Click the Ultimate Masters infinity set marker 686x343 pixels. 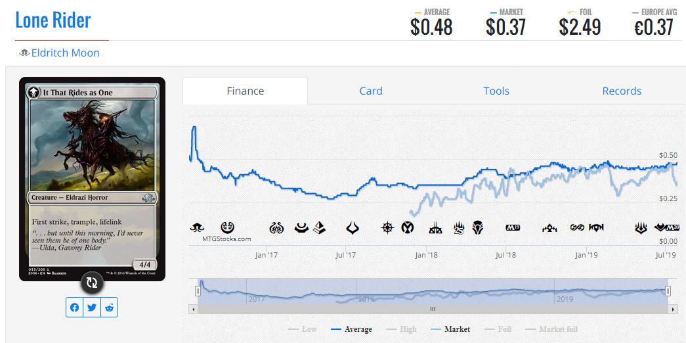pyautogui.click(x=578, y=227)
